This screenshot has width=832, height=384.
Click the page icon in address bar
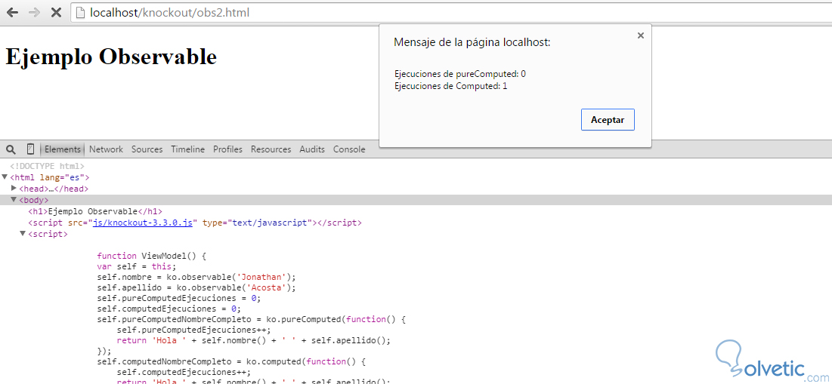pos(81,13)
